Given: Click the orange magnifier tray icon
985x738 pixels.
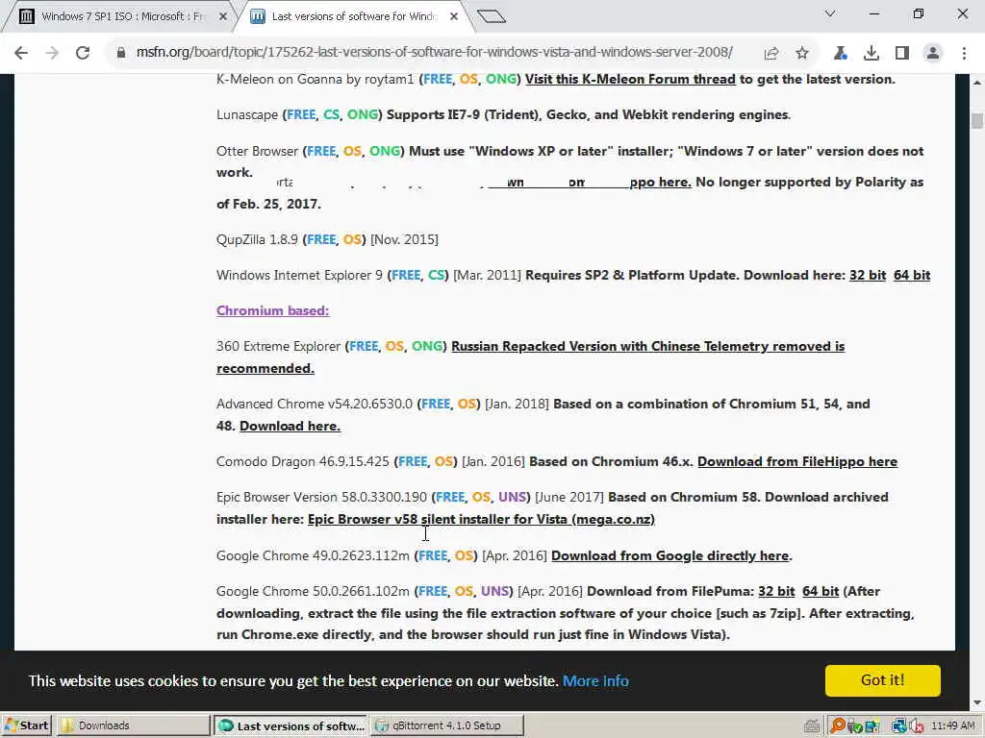Looking at the screenshot, I should [838, 726].
